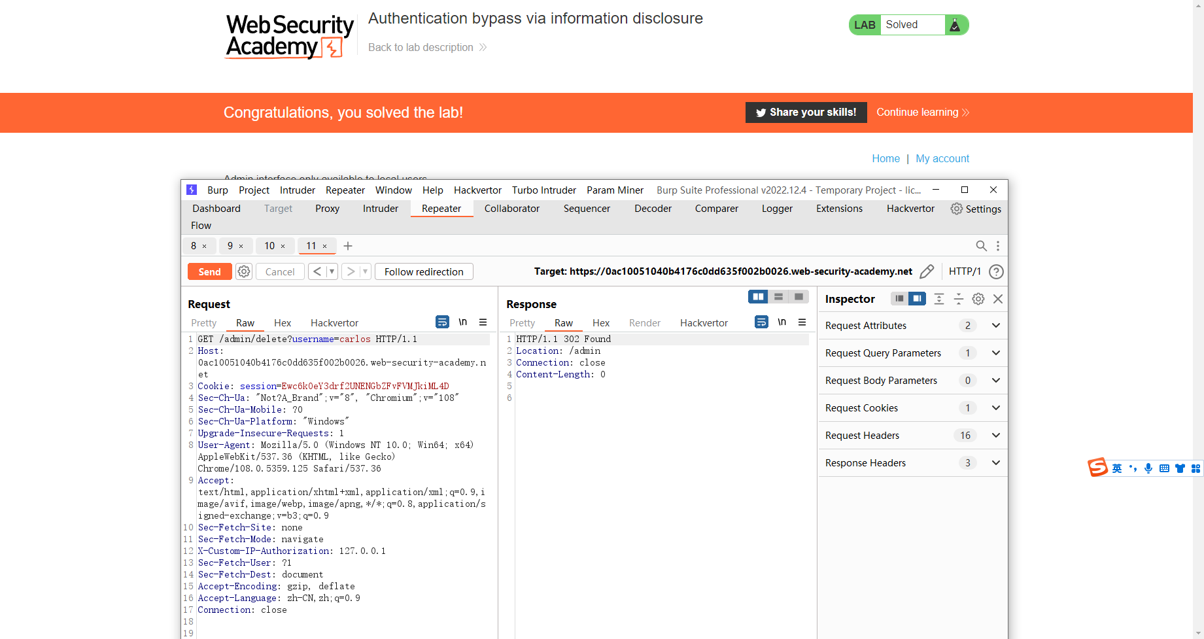The height and width of the screenshot is (639, 1204).
Task: Open Back to lab description link
Action: [428, 47]
